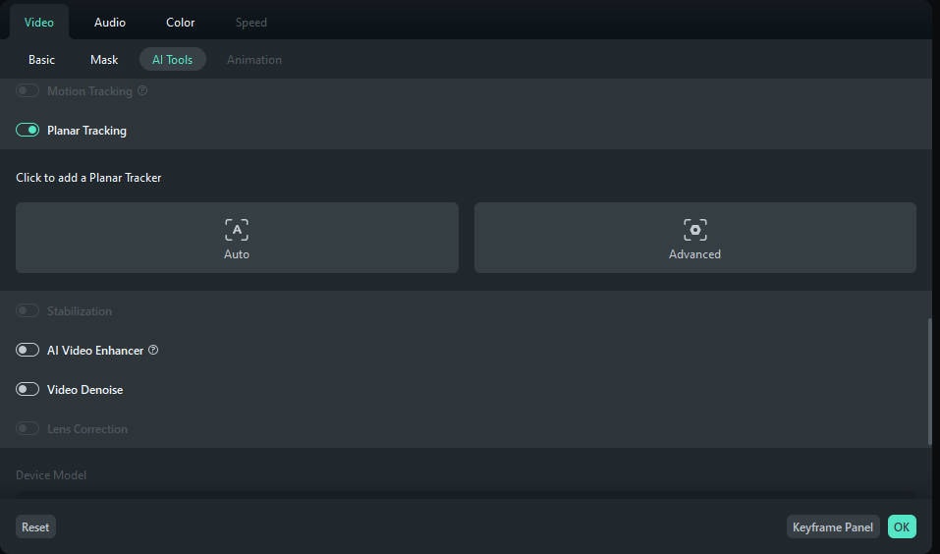Click the 'Device Model' label
940x554 pixels.
(51, 474)
